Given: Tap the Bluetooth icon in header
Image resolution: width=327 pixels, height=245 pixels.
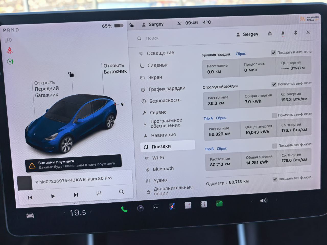Looking at the screenshot, I should (x=295, y=33).
